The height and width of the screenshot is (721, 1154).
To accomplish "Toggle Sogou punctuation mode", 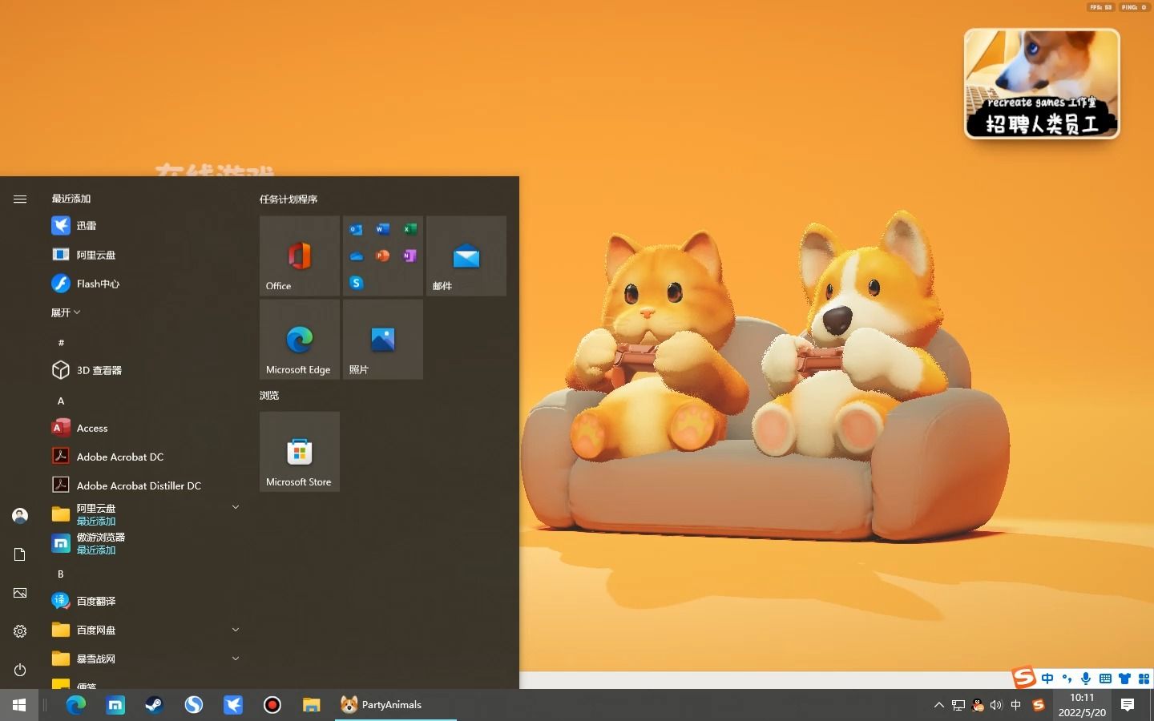I will pyautogui.click(x=1067, y=679).
